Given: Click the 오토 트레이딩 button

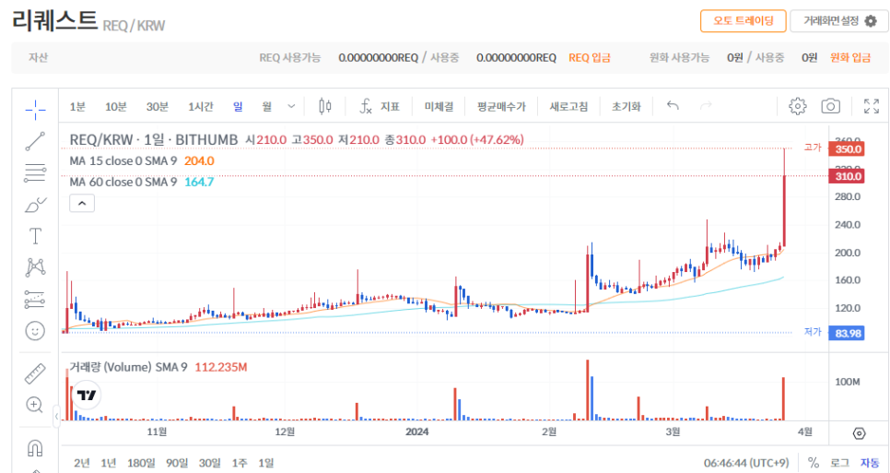Looking at the screenshot, I should (743, 21).
